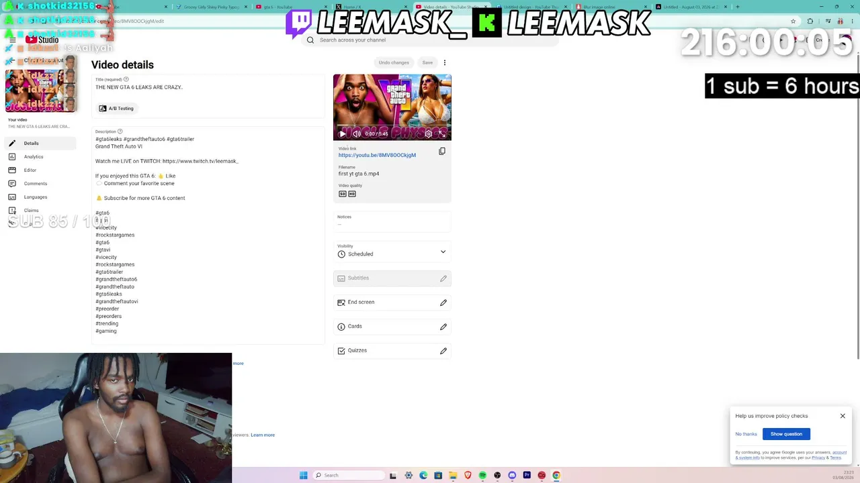Click the sidebar video thumbnail
The height and width of the screenshot is (483, 860).
40,91
